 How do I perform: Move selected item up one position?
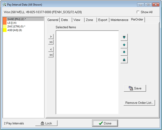click(x=124, y=45)
